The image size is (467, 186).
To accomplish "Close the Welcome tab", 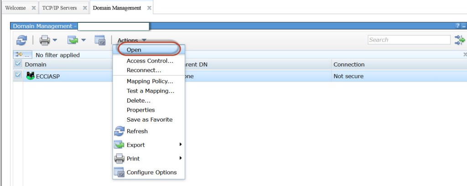I will click(34, 8).
